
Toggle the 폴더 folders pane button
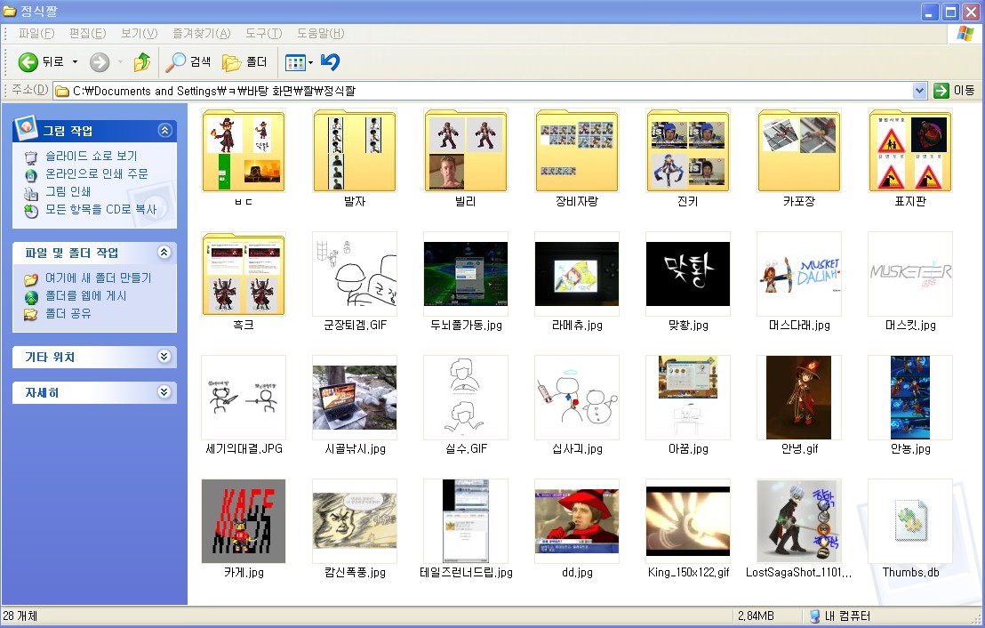[x=245, y=61]
